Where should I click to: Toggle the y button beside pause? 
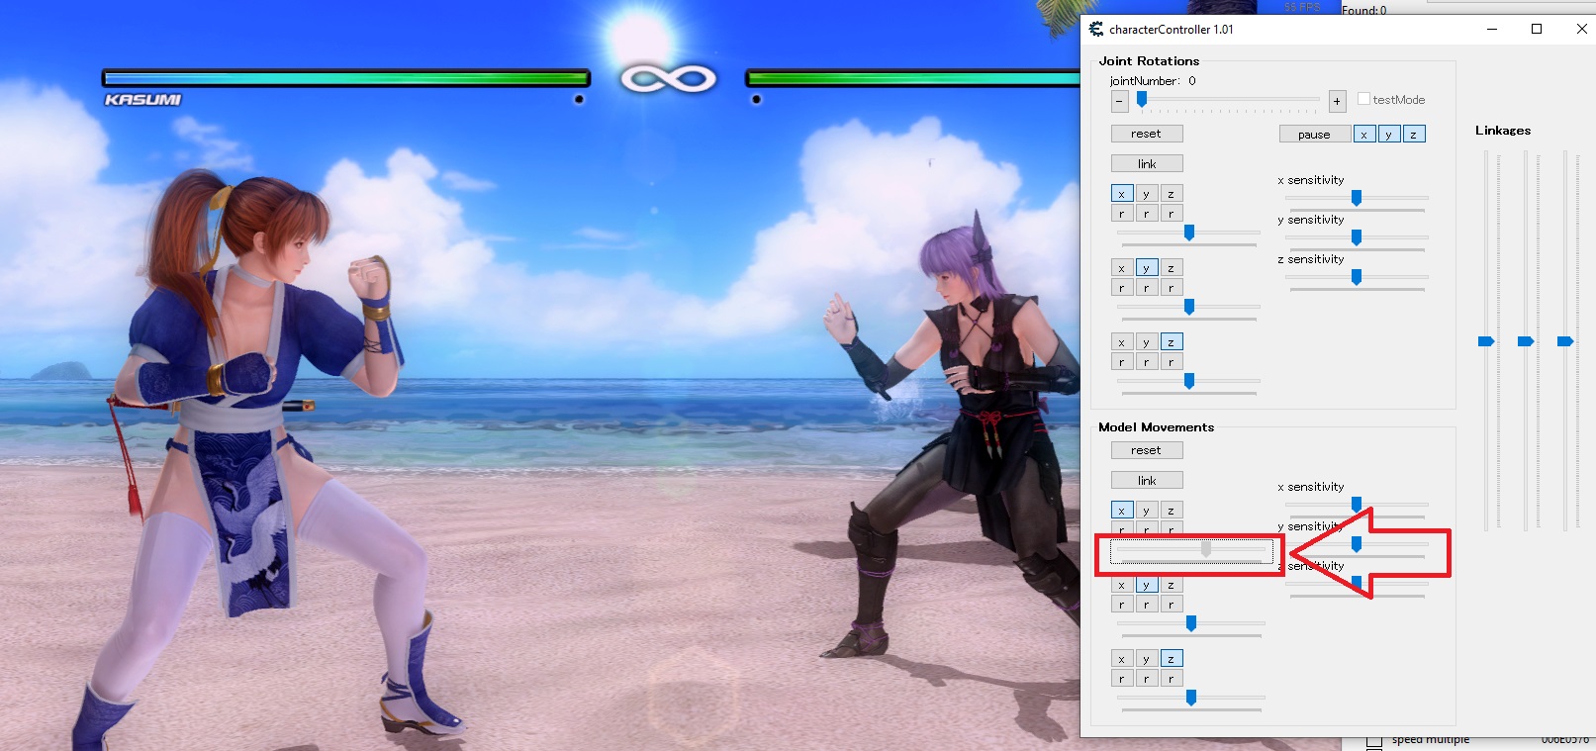point(1389,135)
